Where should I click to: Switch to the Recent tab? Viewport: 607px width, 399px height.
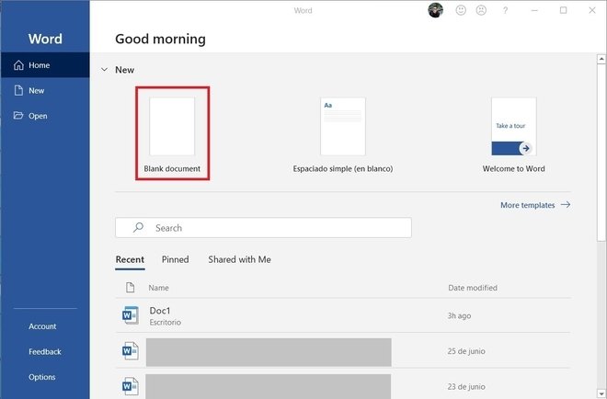[130, 259]
